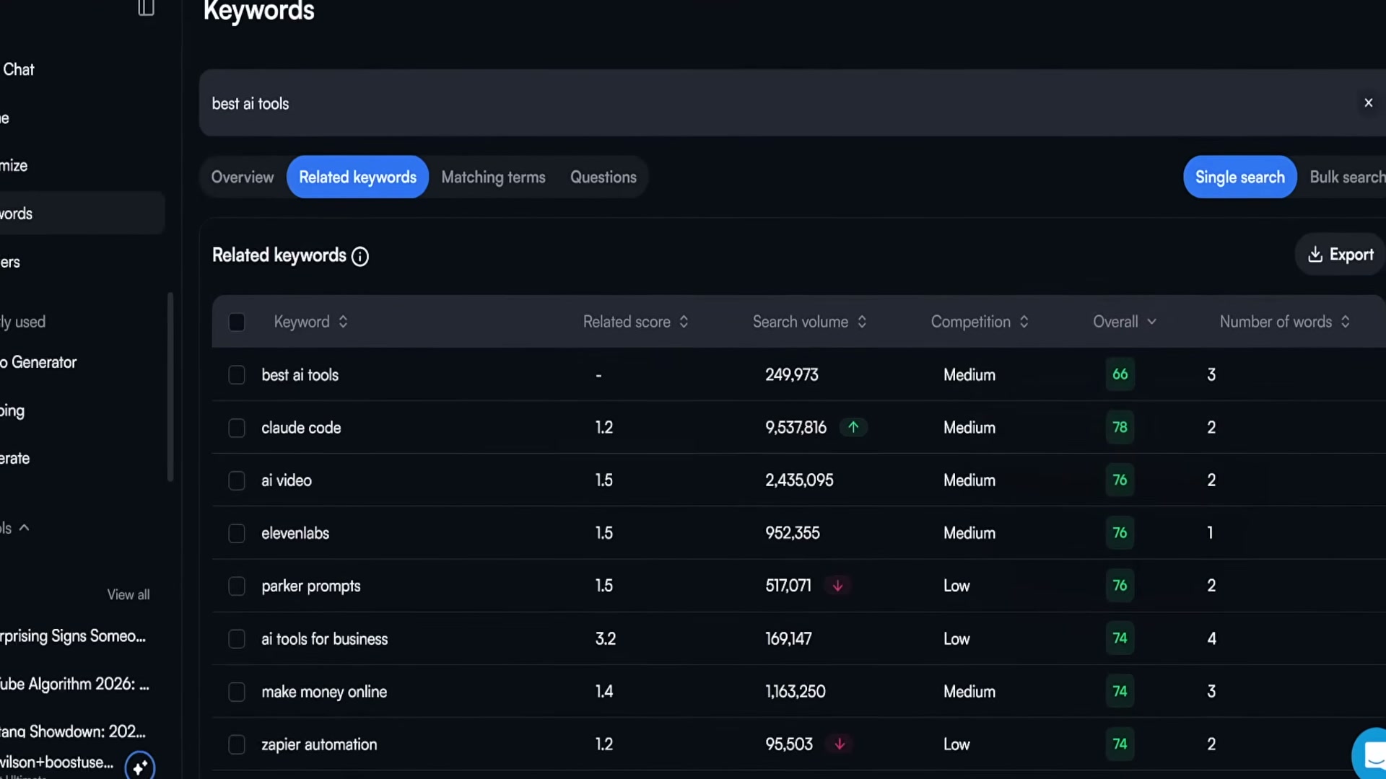Check the elevenlabs row checkbox
This screenshot has height=779, width=1386.
(237, 533)
